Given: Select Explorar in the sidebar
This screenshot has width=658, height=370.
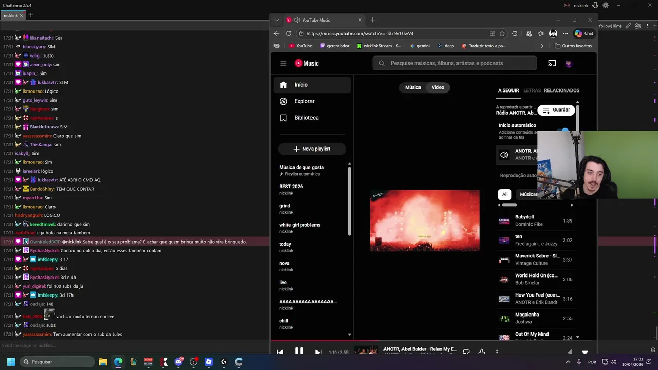Looking at the screenshot, I should tap(312, 101).
